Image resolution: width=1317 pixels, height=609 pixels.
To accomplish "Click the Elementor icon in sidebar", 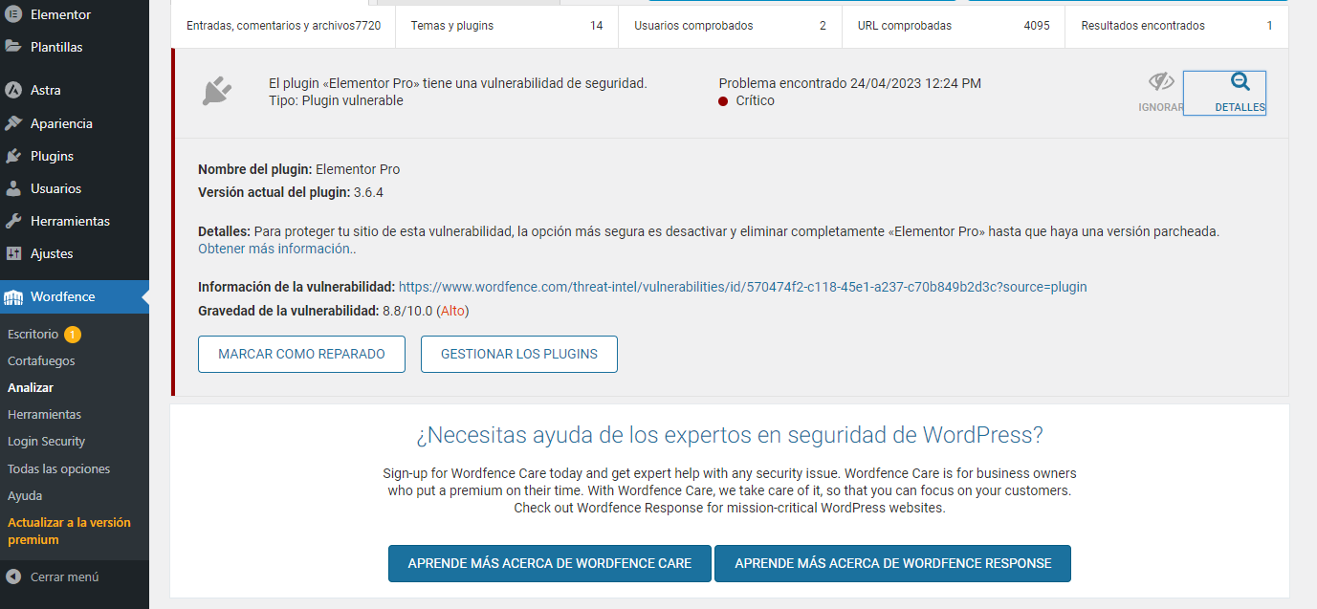I will (x=13, y=14).
